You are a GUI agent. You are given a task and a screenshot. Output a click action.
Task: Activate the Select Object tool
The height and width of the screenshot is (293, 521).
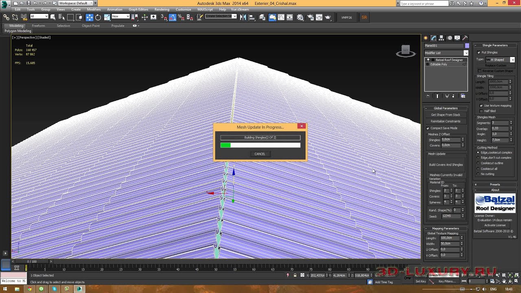(x=53, y=17)
